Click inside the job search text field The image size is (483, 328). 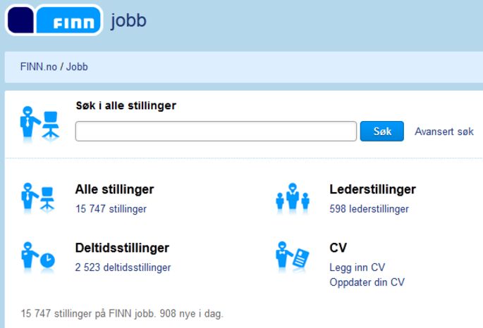pyautogui.click(x=216, y=131)
